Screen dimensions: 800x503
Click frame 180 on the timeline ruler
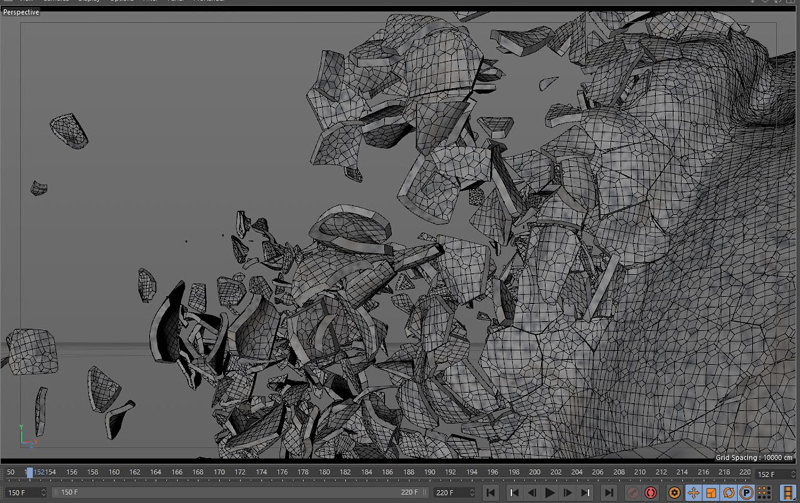tap(324, 472)
